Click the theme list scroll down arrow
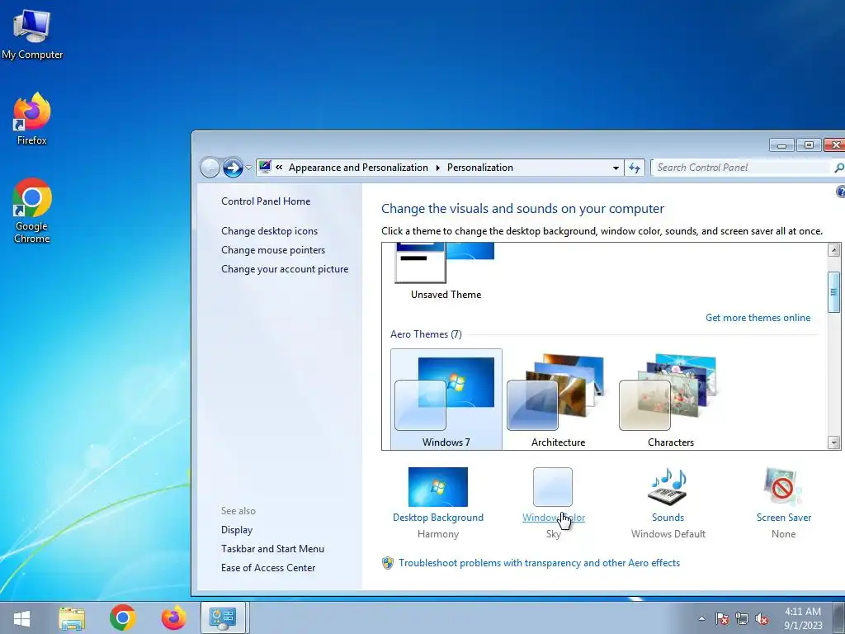The width and height of the screenshot is (845, 634). point(833,442)
